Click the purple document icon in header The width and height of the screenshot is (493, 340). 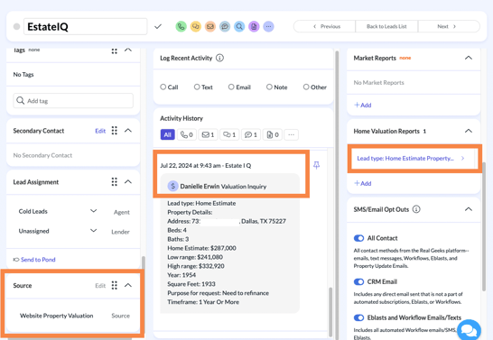pyautogui.click(x=254, y=27)
